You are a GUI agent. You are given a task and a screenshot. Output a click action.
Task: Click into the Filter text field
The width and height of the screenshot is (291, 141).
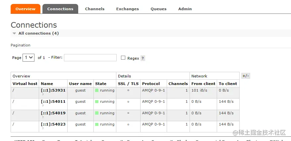click(x=90, y=58)
